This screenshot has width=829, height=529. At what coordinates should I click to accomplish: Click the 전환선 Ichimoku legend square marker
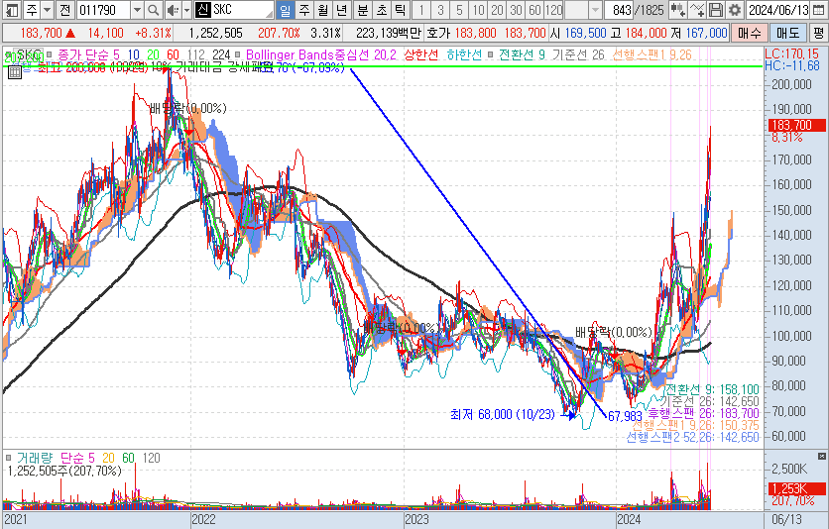click(491, 54)
